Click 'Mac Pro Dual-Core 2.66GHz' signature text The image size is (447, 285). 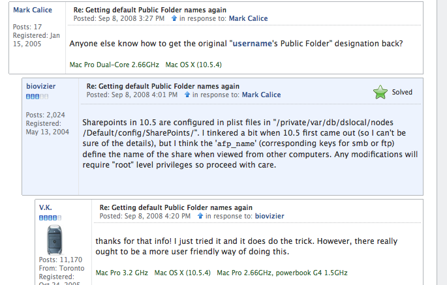pyautogui.click(x=114, y=65)
